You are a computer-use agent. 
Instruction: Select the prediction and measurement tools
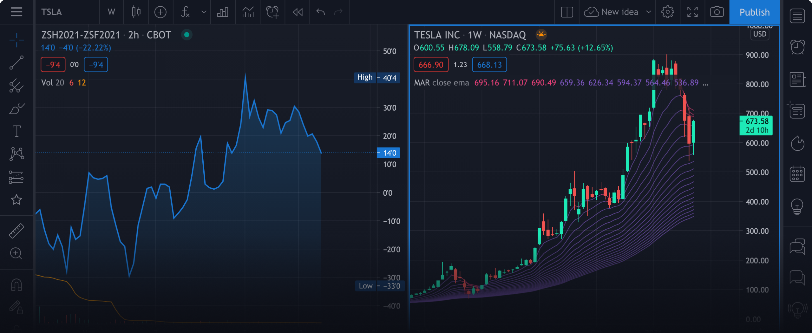coord(16,177)
